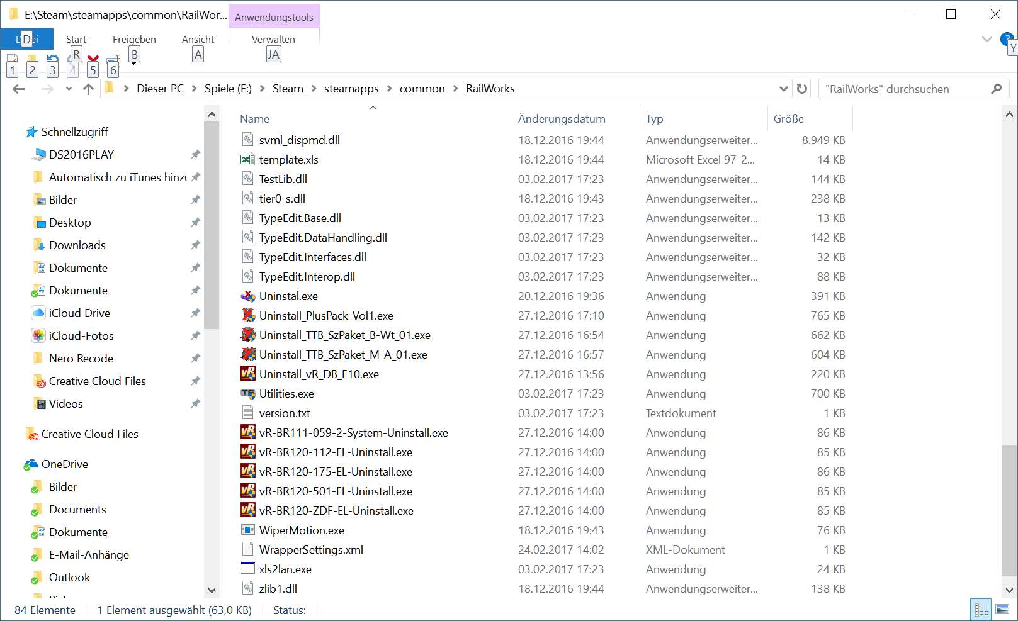Open E-Mail-Anhänge folder under OneDrive
The width and height of the screenshot is (1018, 621).
pos(89,554)
